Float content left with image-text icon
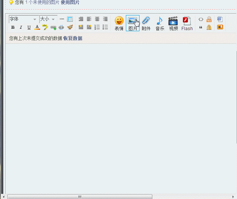The height and width of the screenshot is (199, 237). click(x=81, y=27)
